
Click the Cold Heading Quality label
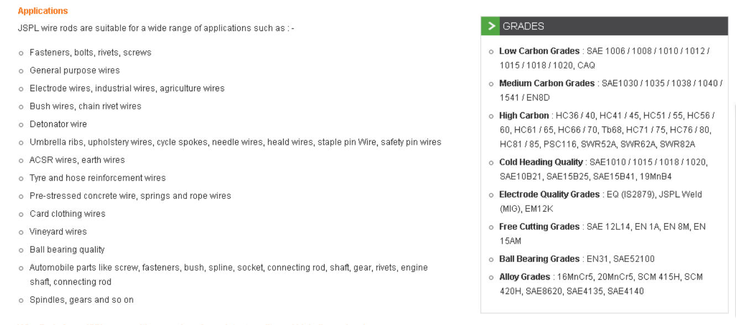tap(541, 162)
